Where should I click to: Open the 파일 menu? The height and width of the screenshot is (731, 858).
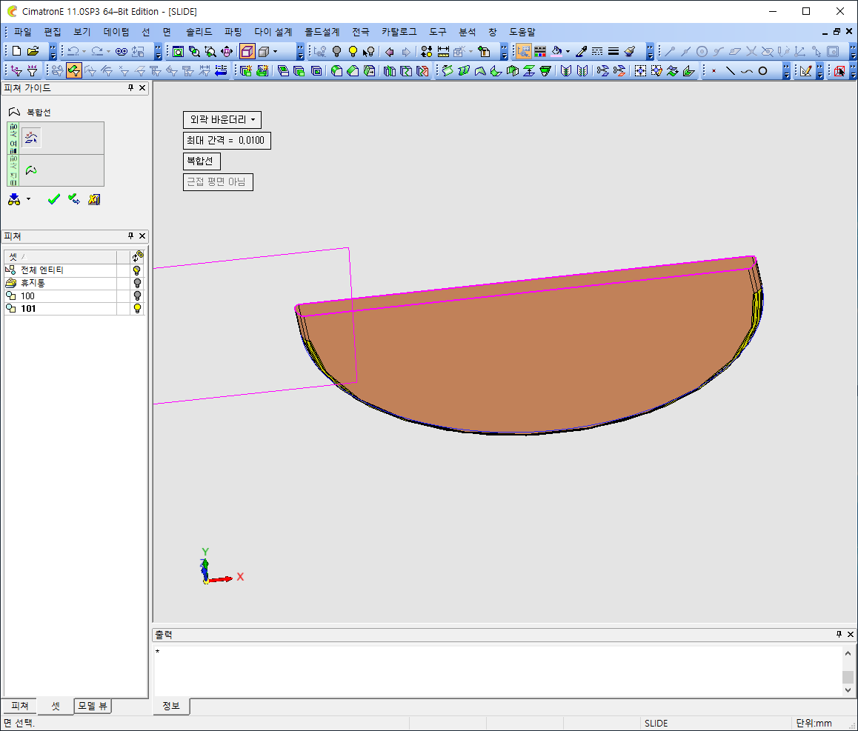click(x=22, y=32)
